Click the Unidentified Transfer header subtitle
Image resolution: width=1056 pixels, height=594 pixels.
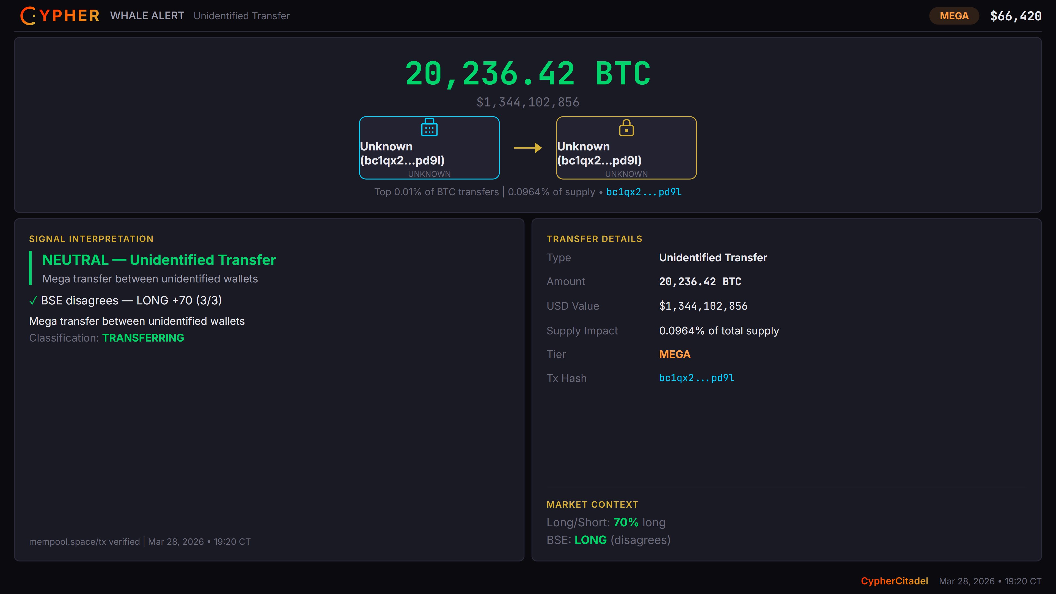click(x=241, y=16)
